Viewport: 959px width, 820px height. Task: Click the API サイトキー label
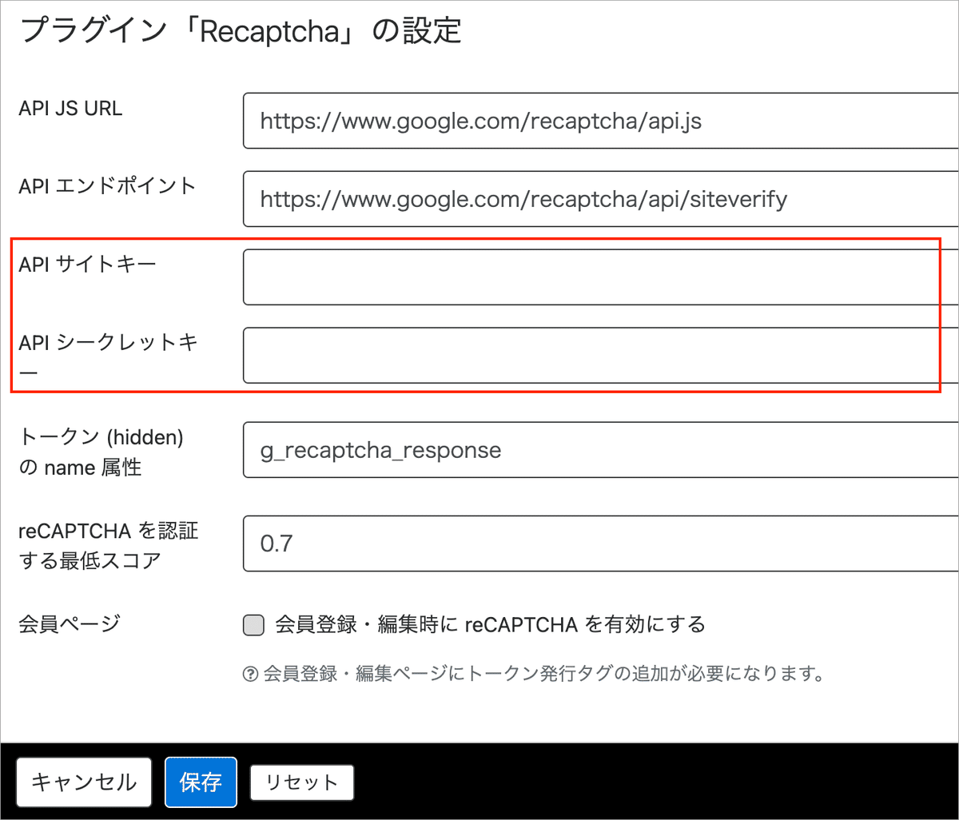tap(87, 265)
